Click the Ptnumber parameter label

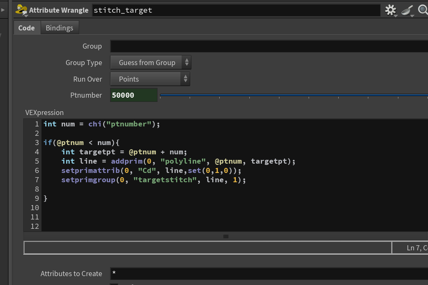pyautogui.click(x=86, y=95)
